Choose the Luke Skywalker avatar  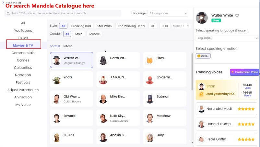(103, 118)
